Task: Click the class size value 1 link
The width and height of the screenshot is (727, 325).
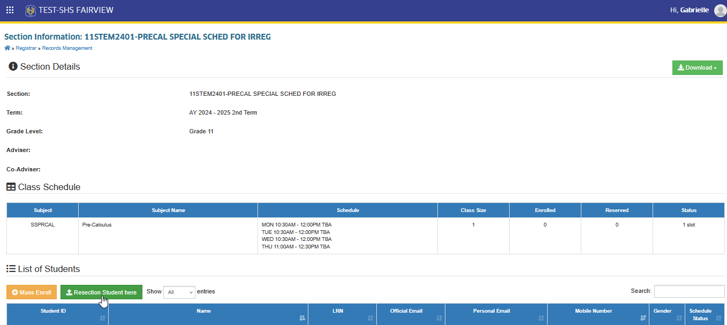Action: [473, 225]
